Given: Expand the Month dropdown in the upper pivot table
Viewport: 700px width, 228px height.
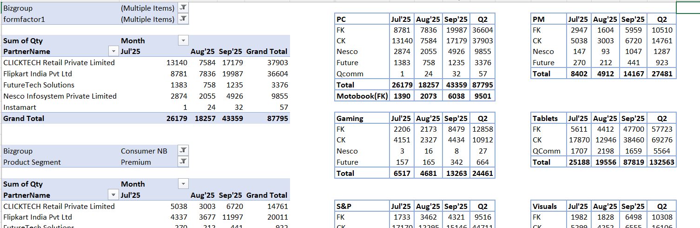Looking at the screenshot, I should pos(183,40).
